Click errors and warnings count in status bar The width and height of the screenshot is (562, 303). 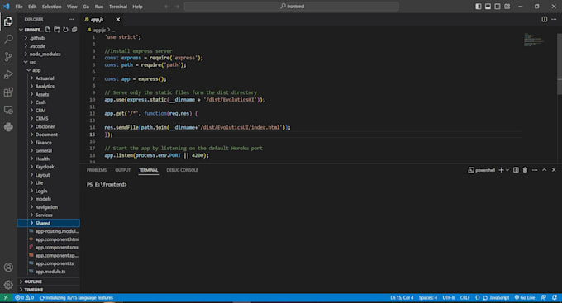click(x=25, y=297)
